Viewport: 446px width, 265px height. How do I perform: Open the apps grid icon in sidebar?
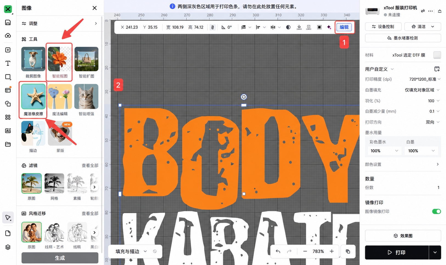click(8, 117)
